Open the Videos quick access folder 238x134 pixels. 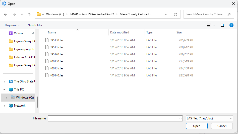[x=18, y=33]
